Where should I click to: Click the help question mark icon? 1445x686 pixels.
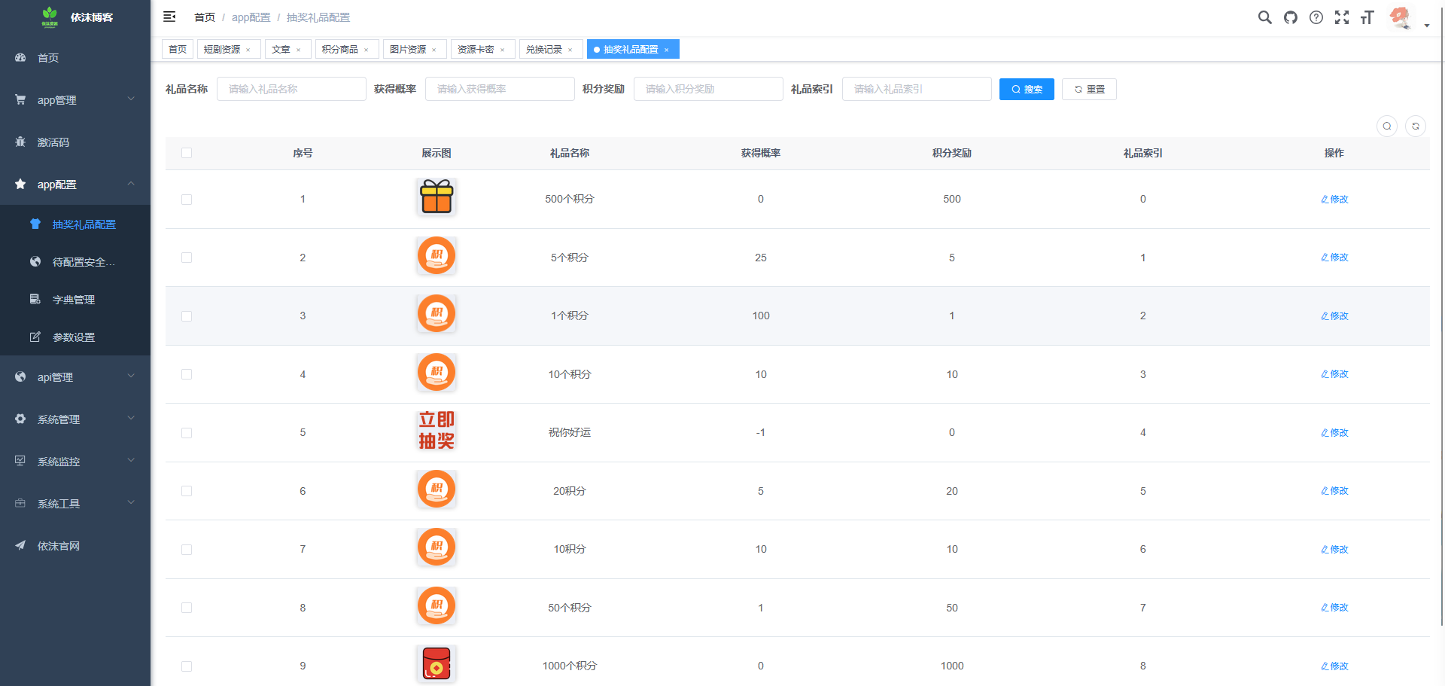point(1316,17)
